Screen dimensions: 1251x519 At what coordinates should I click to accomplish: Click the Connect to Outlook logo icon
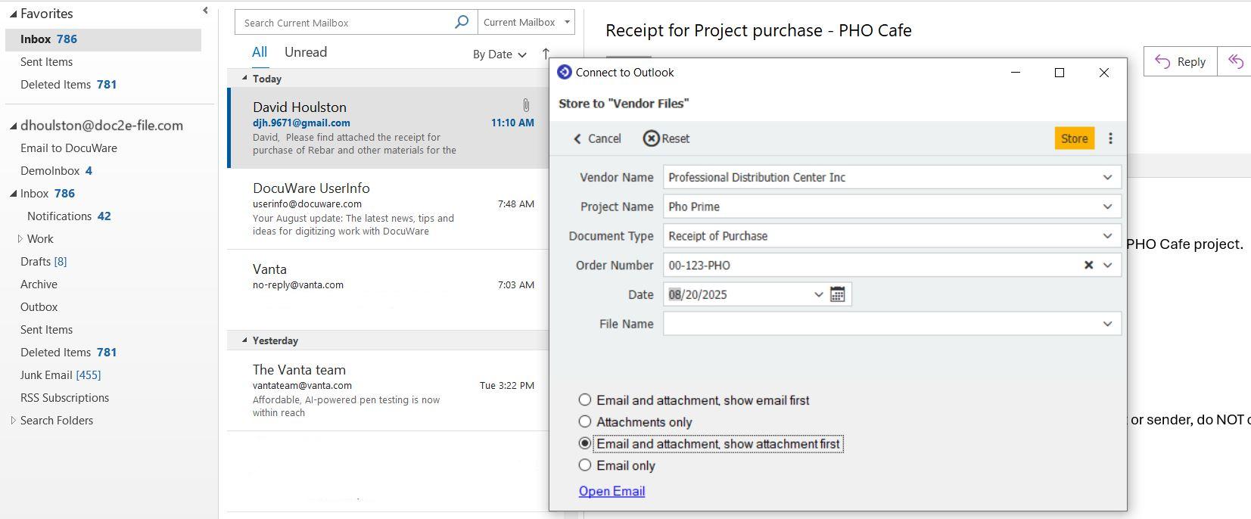564,73
